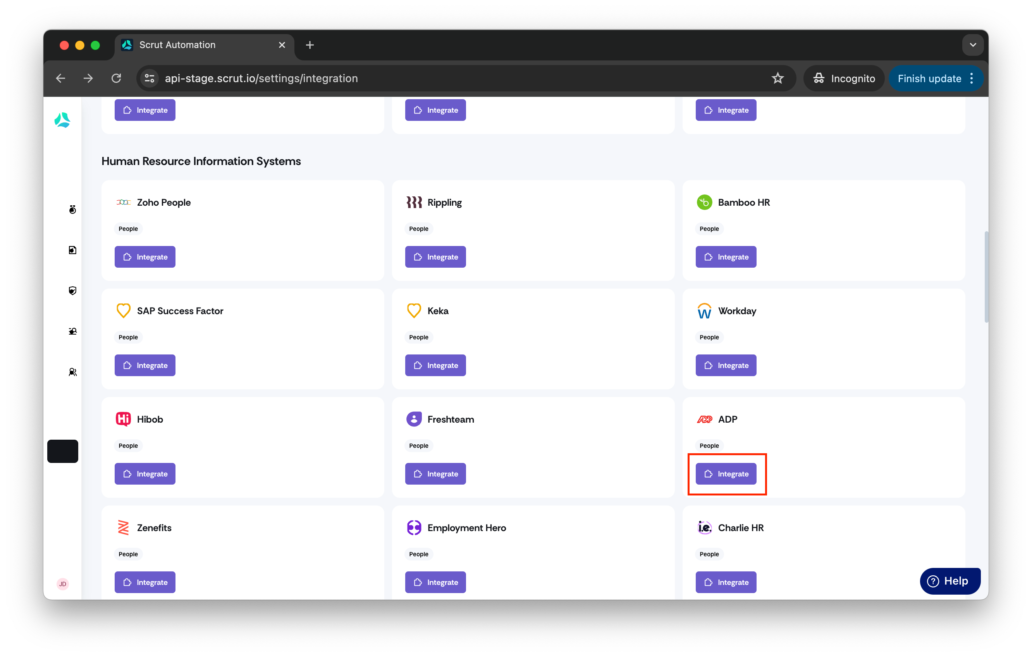This screenshot has width=1032, height=657.
Task: Click the Hibob logo icon
Action: (124, 419)
